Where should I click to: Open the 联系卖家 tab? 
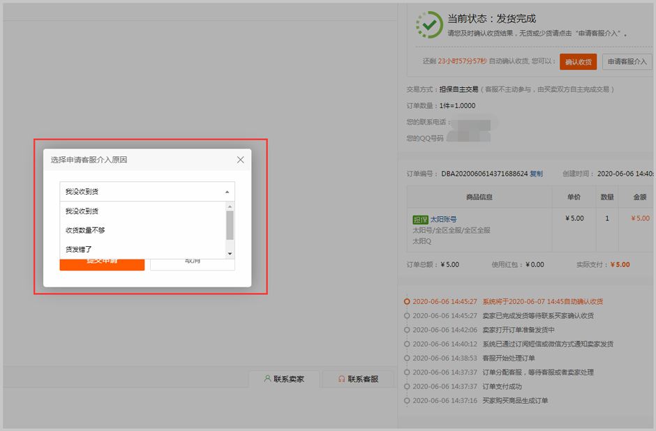285,379
